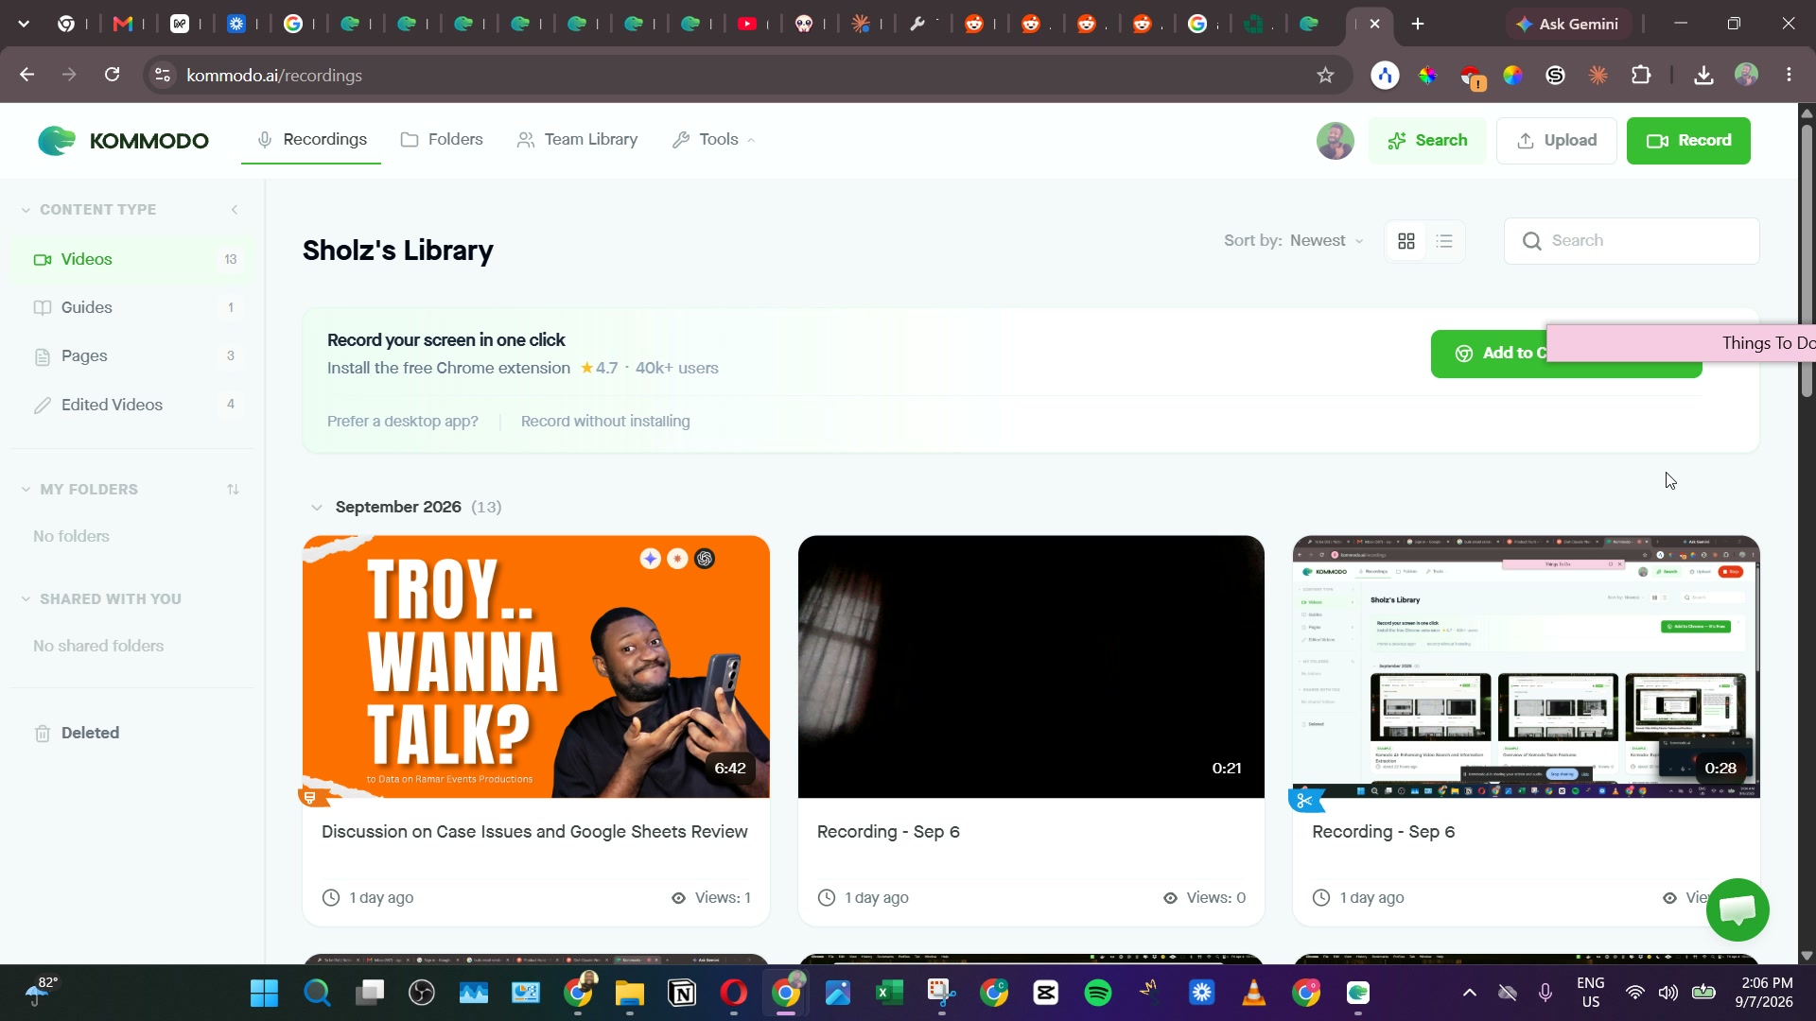The width and height of the screenshot is (1816, 1021).
Task: Bookmark this page with the star icon
Action: [1325, 76]
